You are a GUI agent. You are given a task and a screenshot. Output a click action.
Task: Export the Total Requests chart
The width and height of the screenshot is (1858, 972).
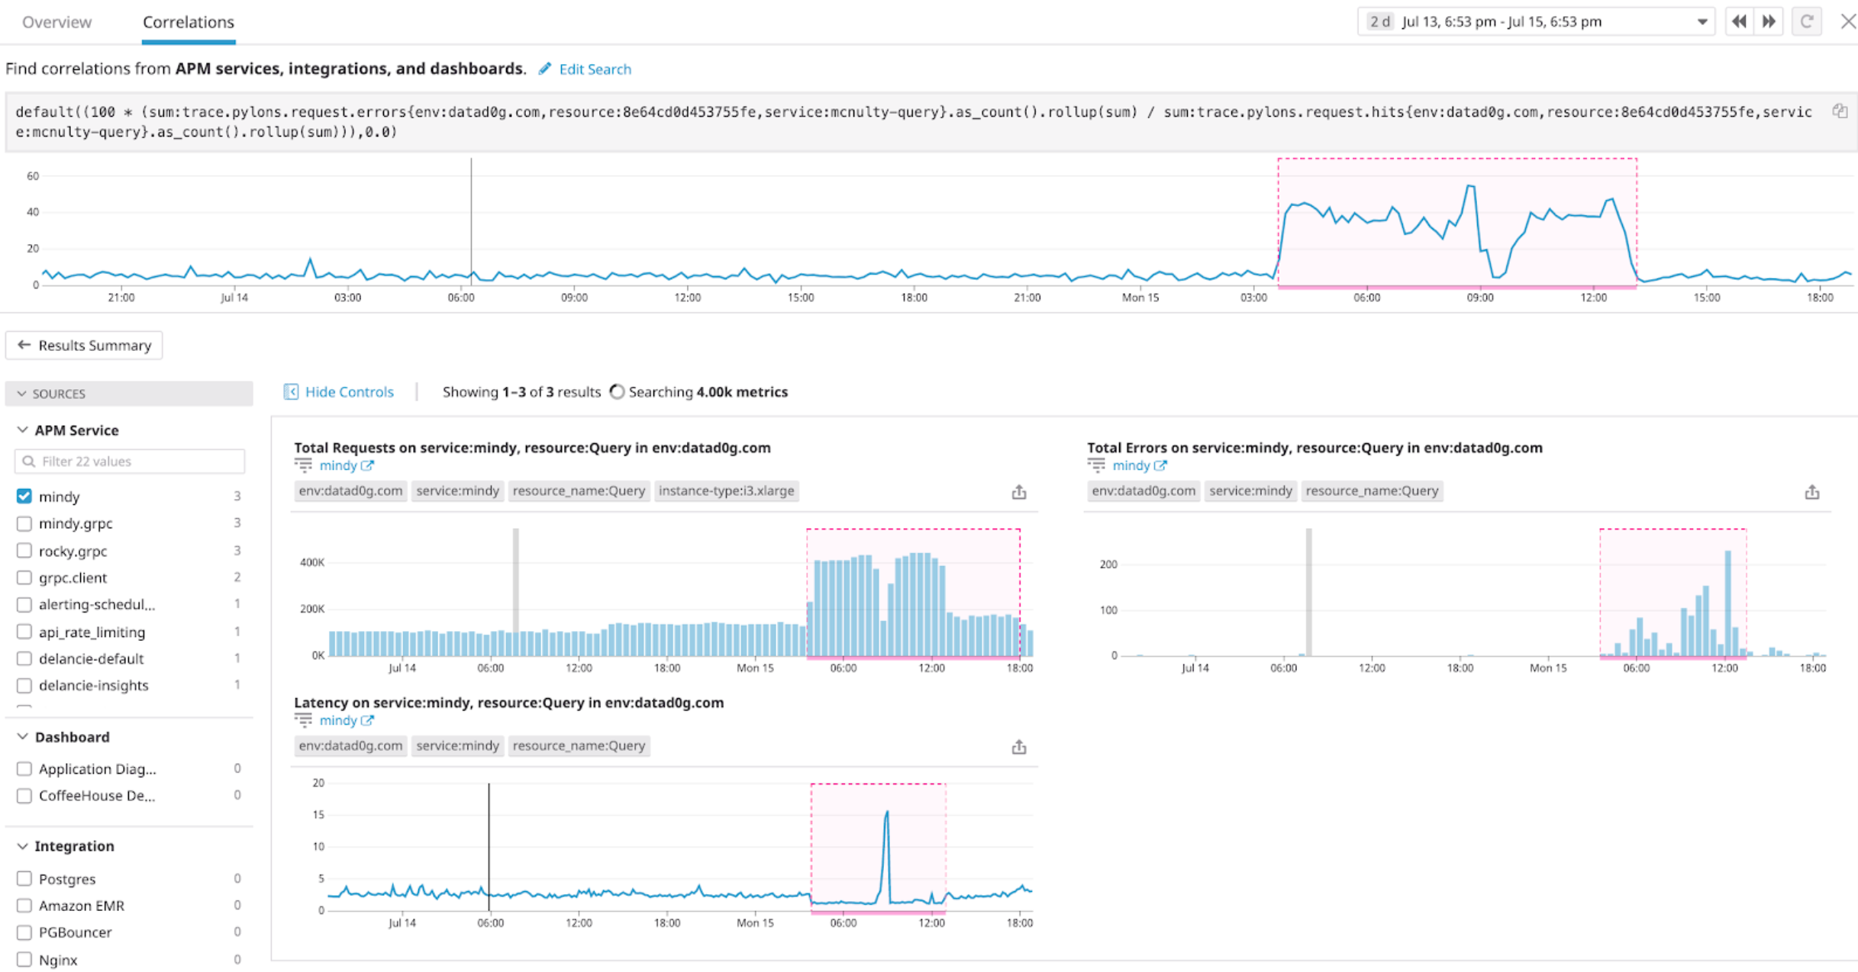coord(1020,492)
